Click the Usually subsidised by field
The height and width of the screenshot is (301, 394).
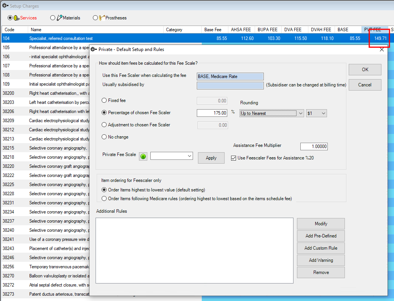click(x=230, y=85)
